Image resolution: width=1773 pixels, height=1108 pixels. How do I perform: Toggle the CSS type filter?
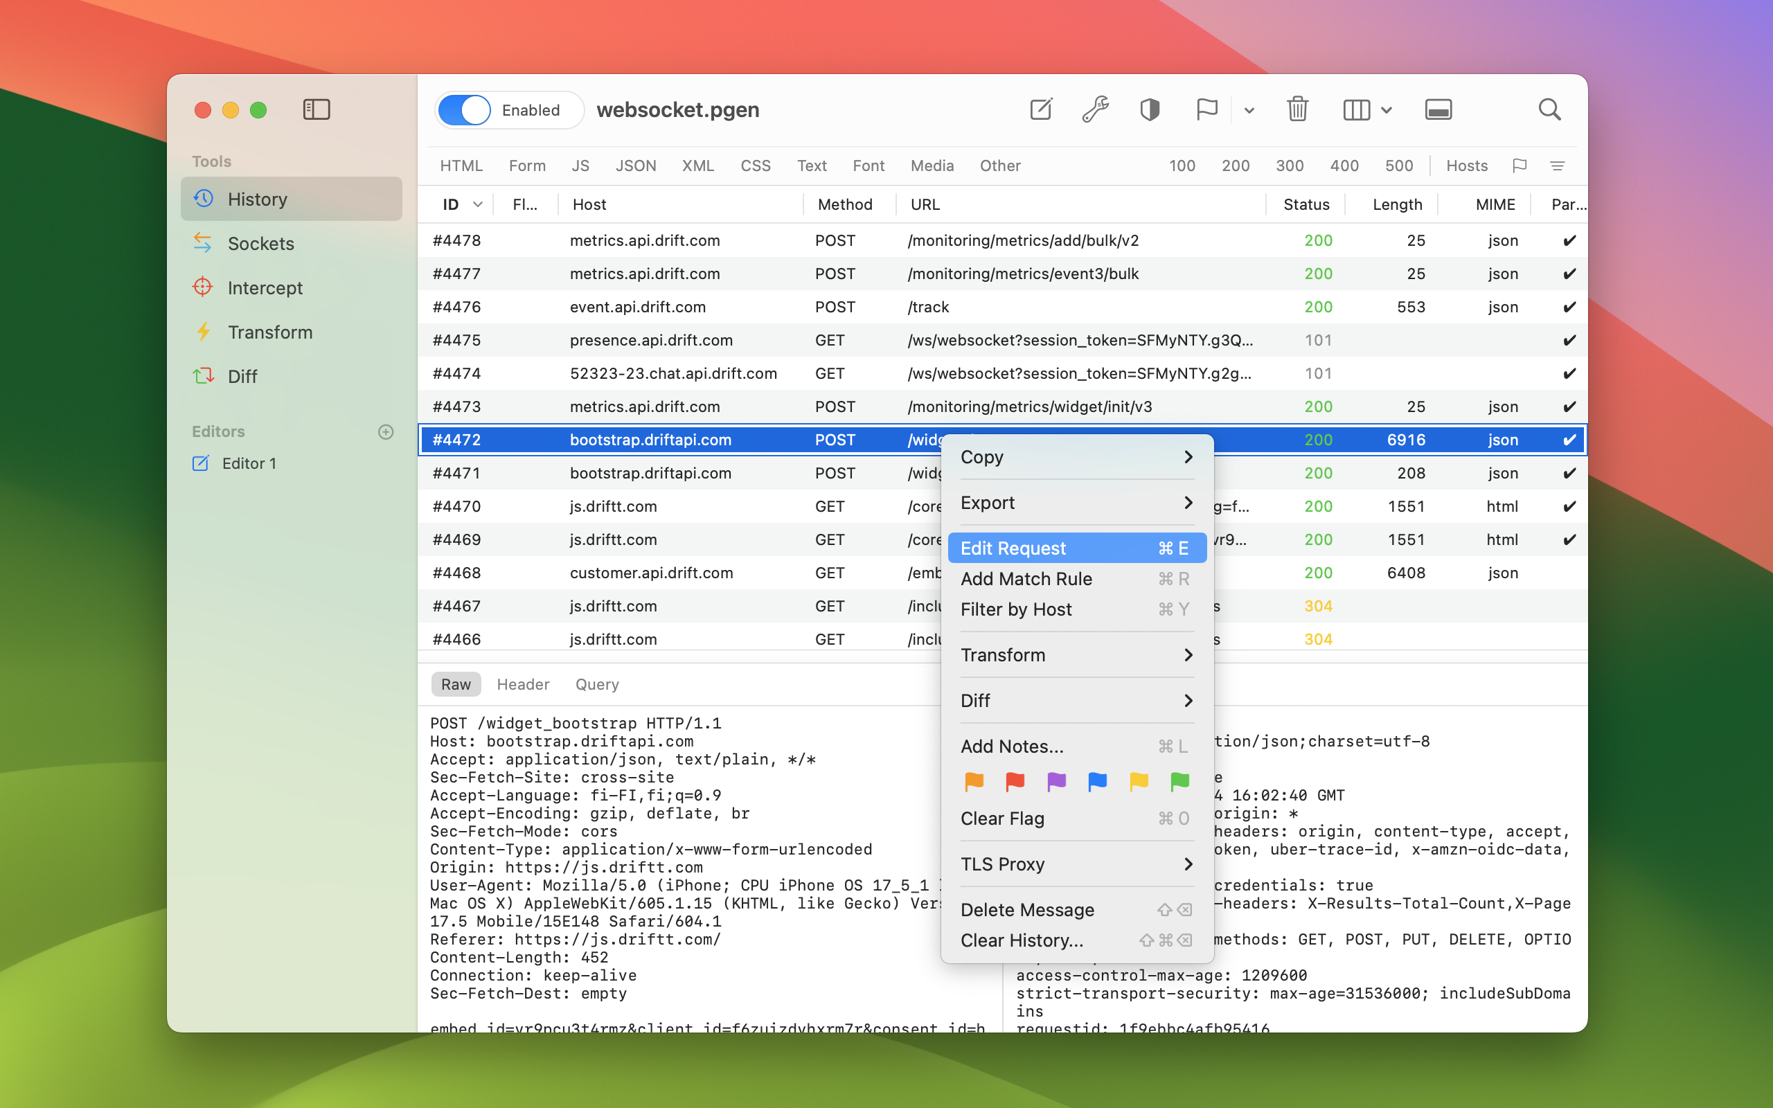pos(756,166)
